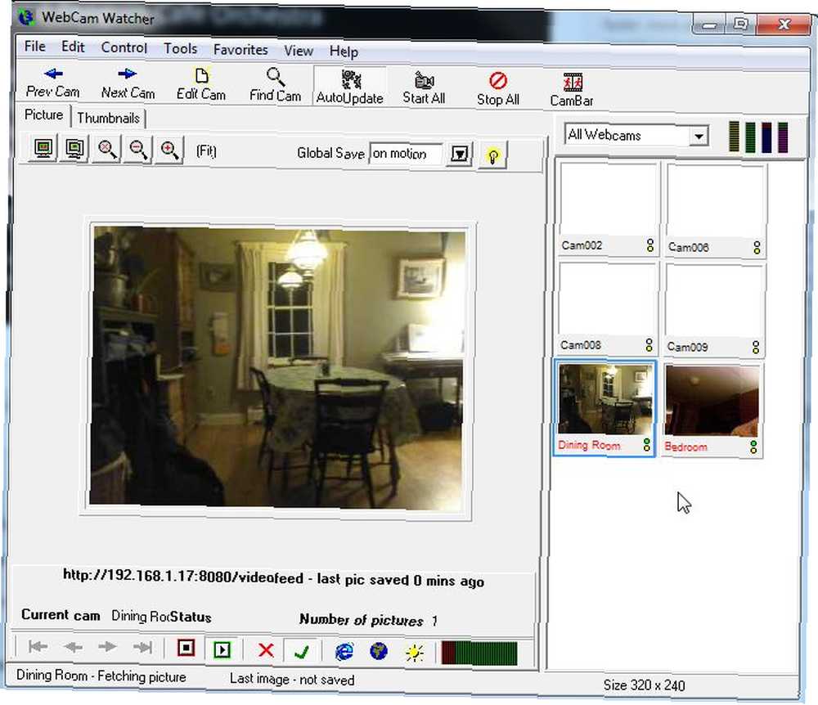Click Cam009 status light indicator

(756, 348)
